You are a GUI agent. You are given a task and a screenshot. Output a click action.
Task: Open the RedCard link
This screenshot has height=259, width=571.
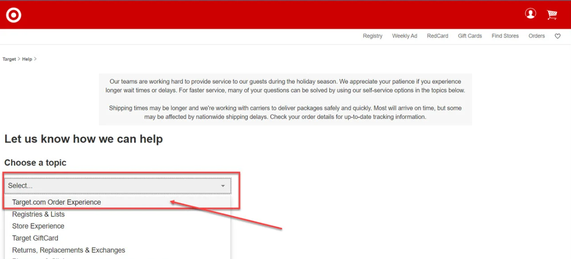(438, 36)
